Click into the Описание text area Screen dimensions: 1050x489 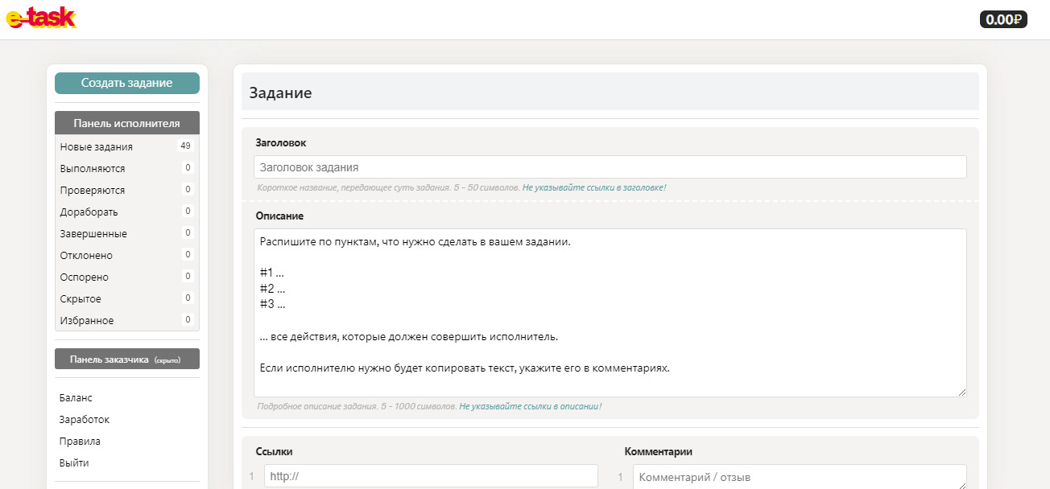point(610,312)
